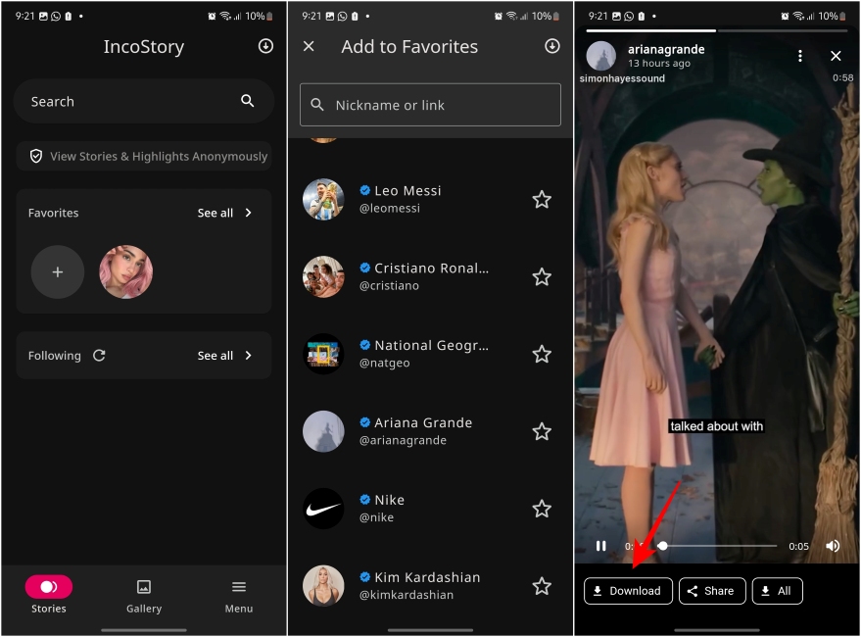Refresh the Following list
Image resolution: width=861 pixels, height=637 pixels.
coord(99,356)
